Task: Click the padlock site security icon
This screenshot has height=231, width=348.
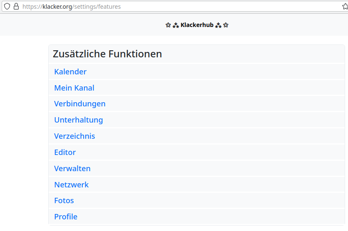Action: pos(16,7)
